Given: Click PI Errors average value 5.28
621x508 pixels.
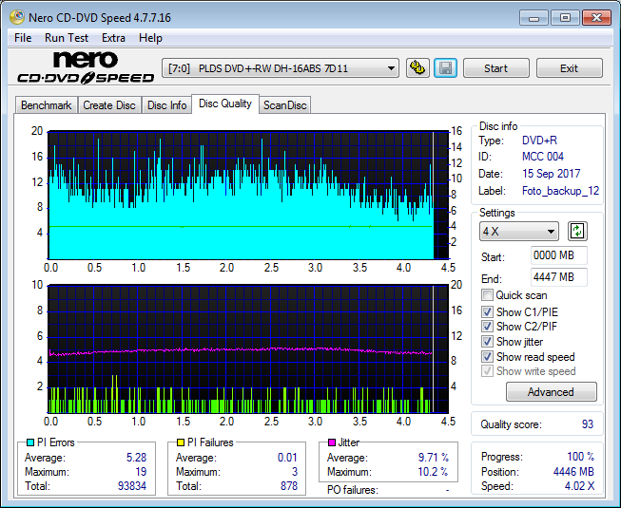Looking at the screenshot, I should pos(136,458).
